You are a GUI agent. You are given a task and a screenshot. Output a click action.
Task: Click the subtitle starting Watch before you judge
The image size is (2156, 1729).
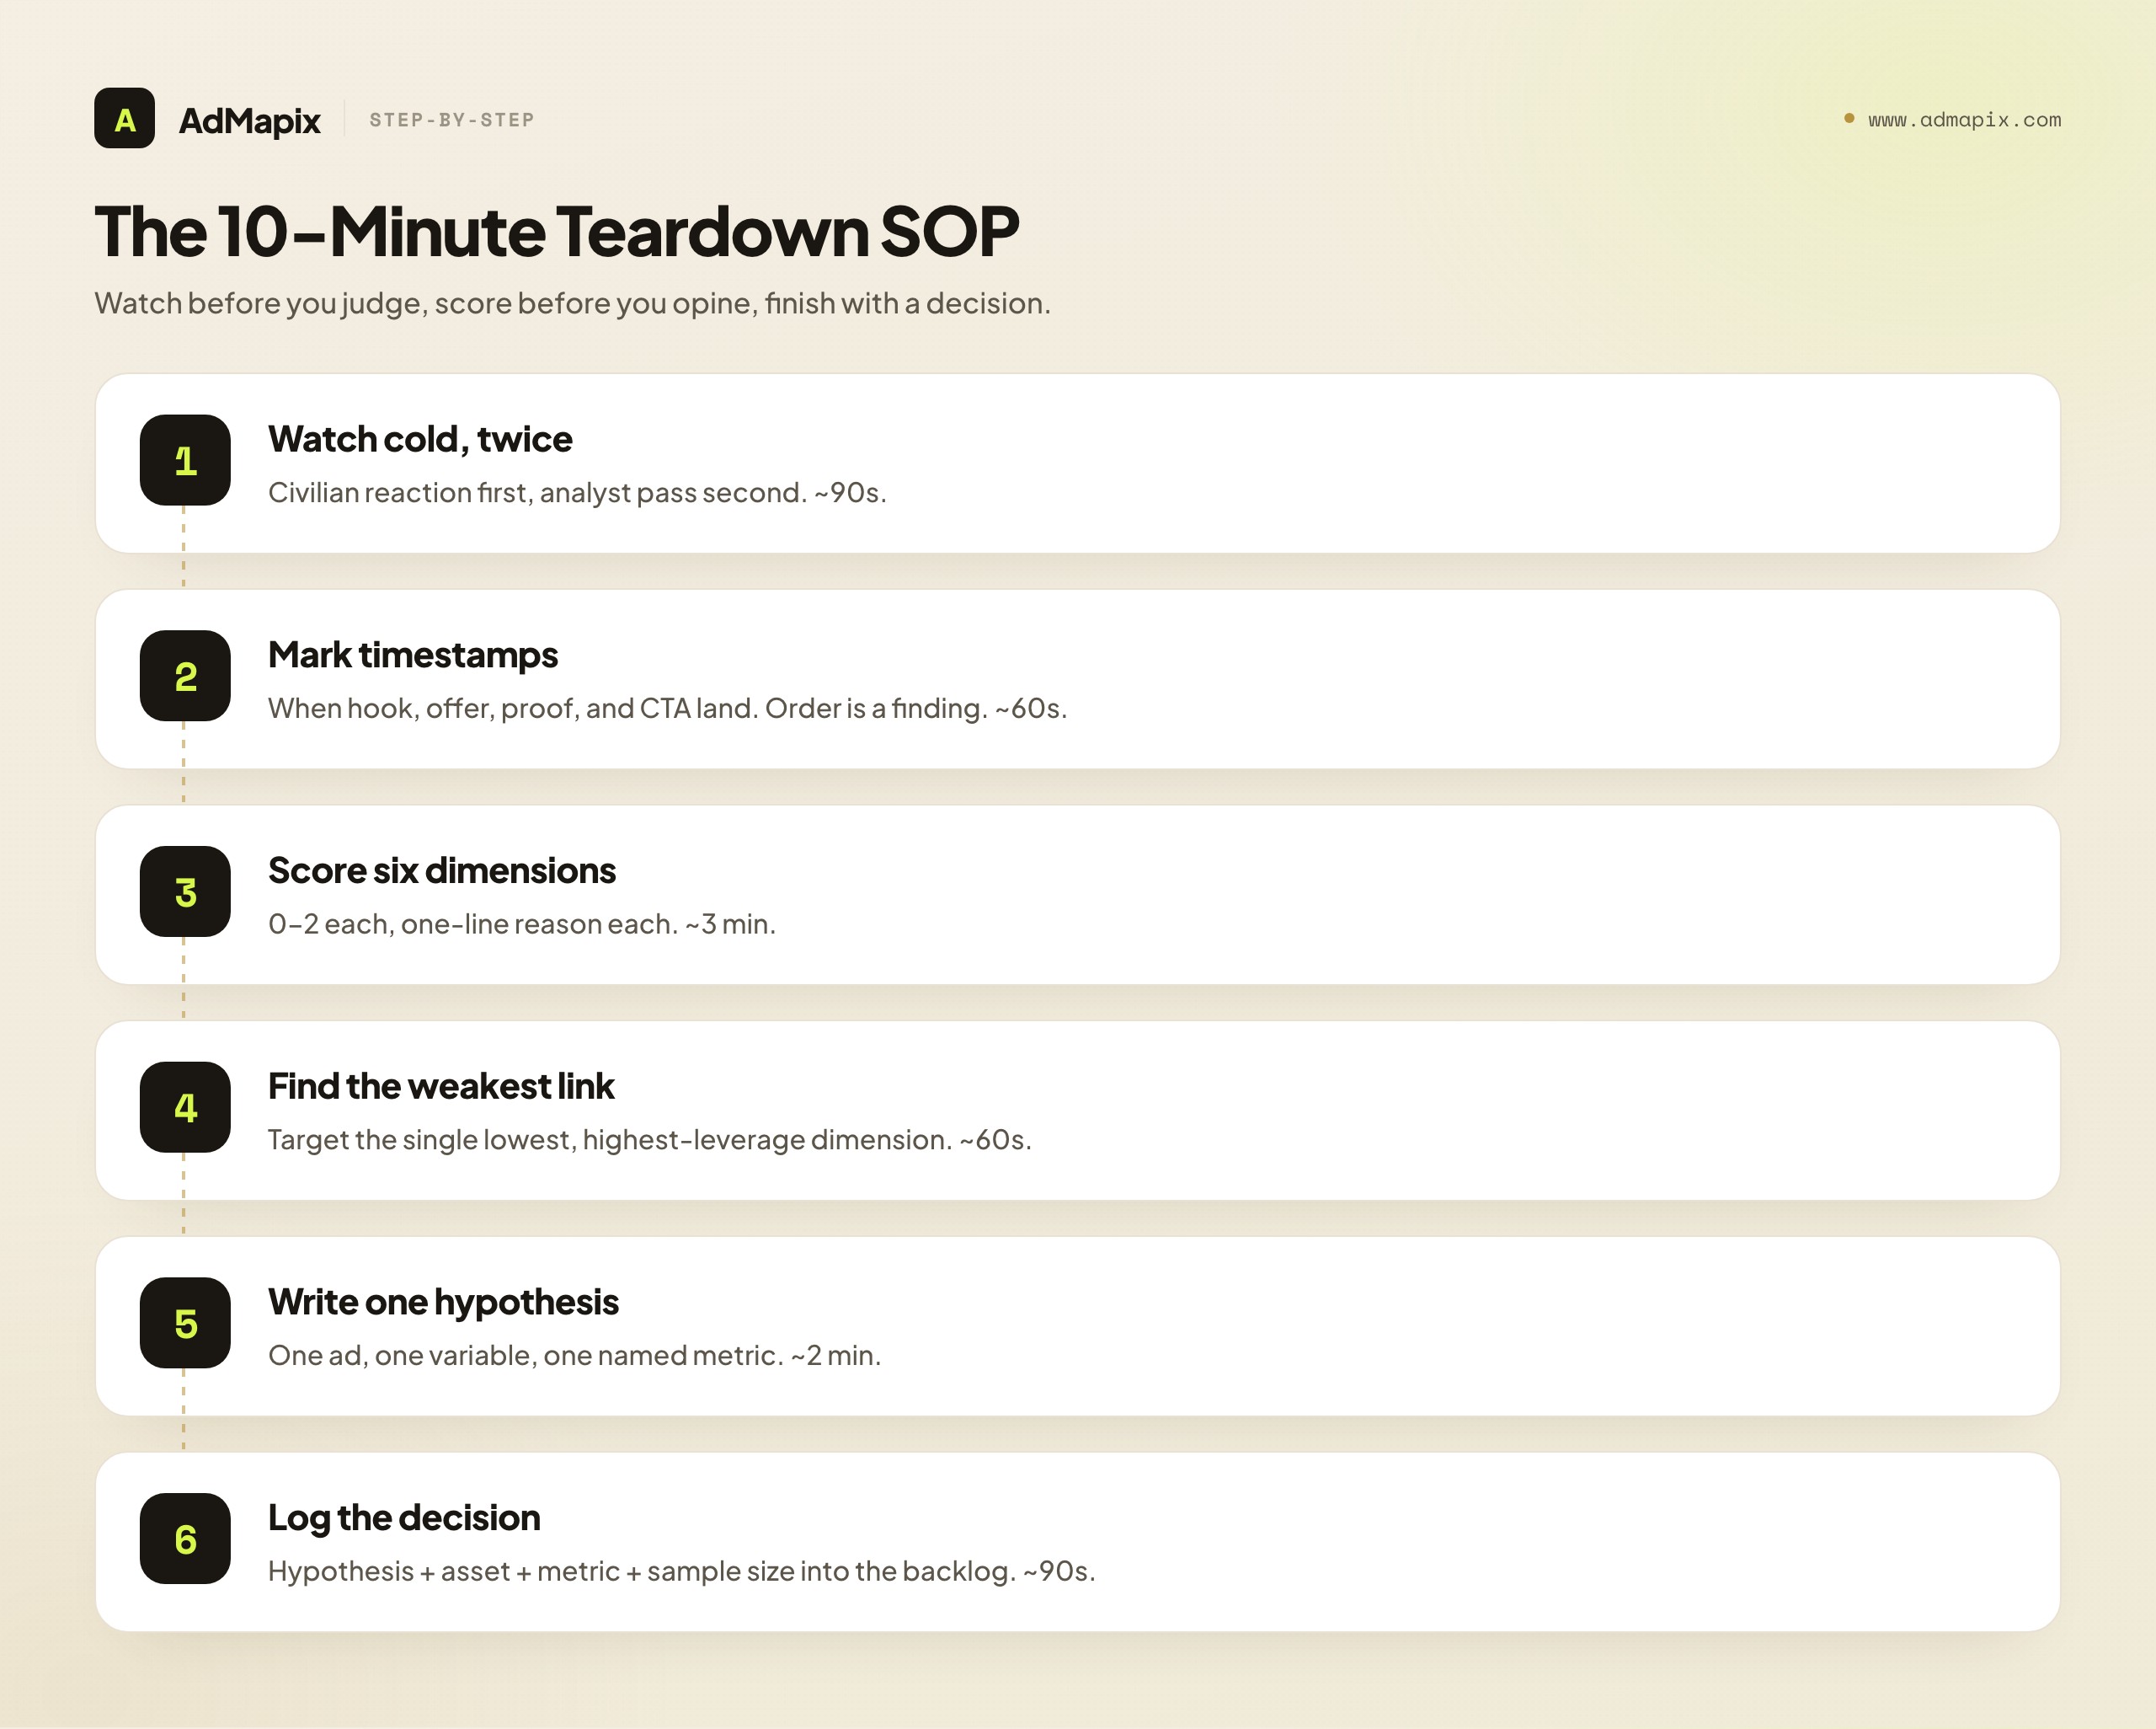coord(572,303)
